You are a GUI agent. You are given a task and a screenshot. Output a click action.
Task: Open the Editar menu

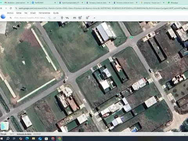[x=19, y=13]
